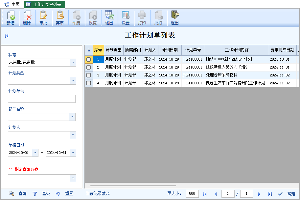This screenshot has width=300, height=200.
Task: Click the 计划单号 column header
Action: coord(193,50)
